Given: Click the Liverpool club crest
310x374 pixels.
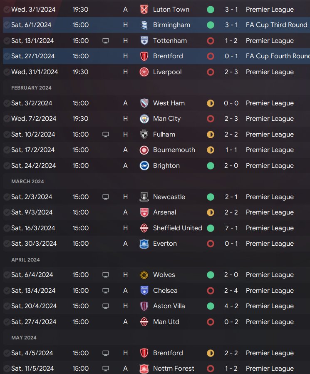Looking at the screenshot, I should [x=144, y=72].
